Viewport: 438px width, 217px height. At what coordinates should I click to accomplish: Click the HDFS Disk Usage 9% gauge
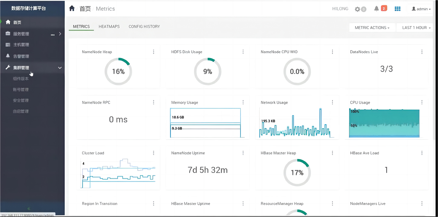tap(208, 72)
